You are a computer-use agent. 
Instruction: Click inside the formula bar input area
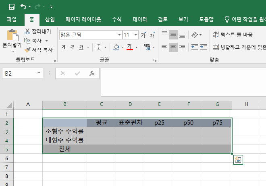pyautogui.click(x=183, y=82)
